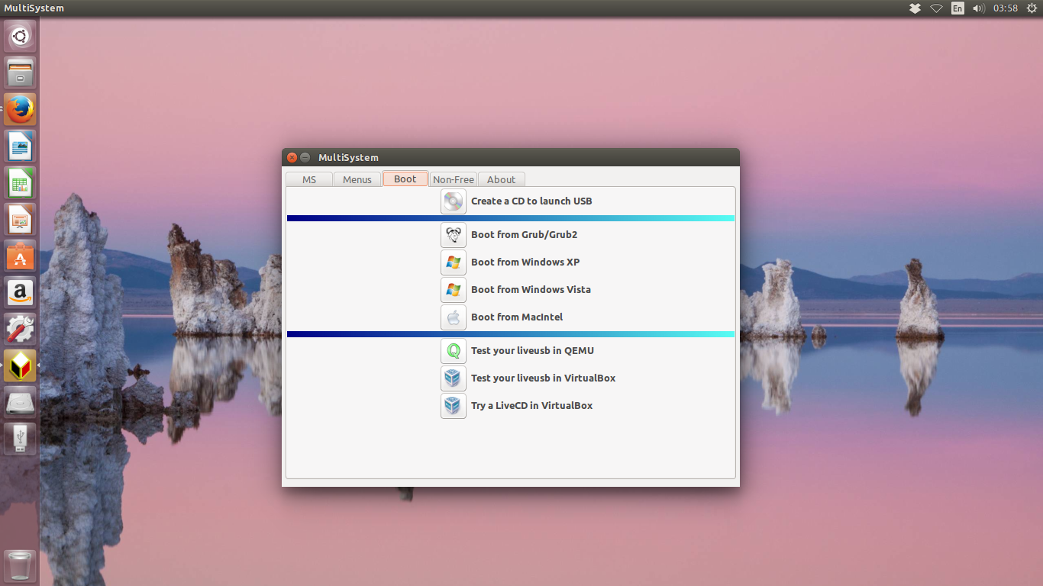Open the sound volume indicator
This screenshot has width=1043, height=586.
(x=979, y=8)
